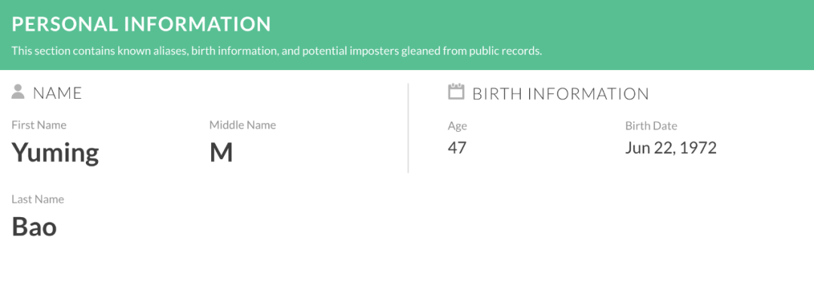Click the BIRTH INFORMATION section heading
814x291 pixels.
pos(561,93)
